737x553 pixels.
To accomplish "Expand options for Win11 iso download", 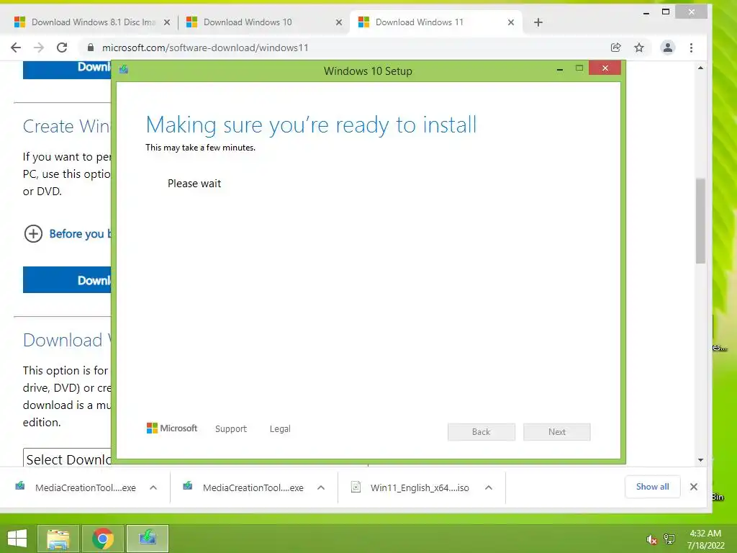I will [489, 487].
